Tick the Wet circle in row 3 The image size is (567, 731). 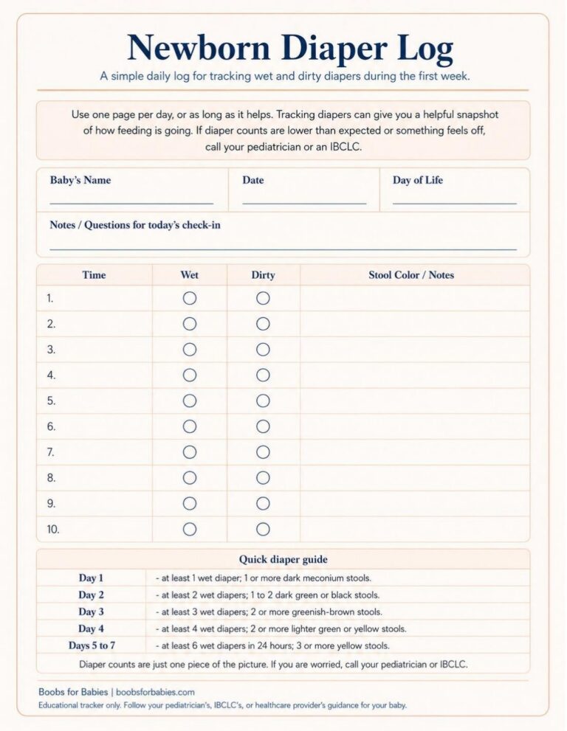tap(190, 350)
